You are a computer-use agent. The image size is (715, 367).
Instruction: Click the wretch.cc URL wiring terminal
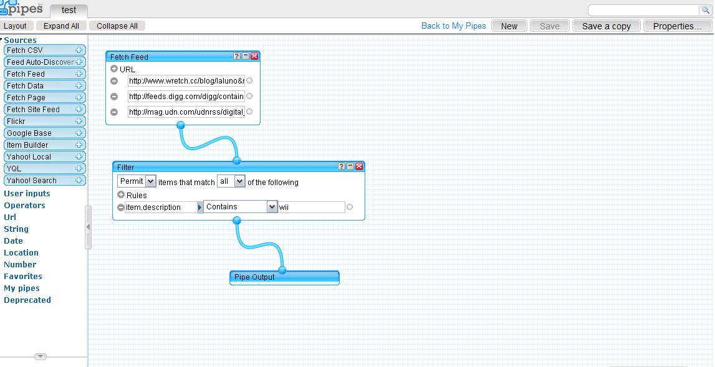249,81
